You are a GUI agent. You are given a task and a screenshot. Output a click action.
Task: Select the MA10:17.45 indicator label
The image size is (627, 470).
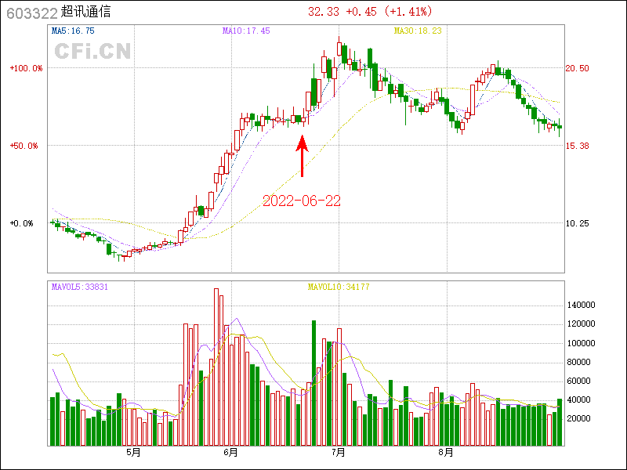point(246,31)
